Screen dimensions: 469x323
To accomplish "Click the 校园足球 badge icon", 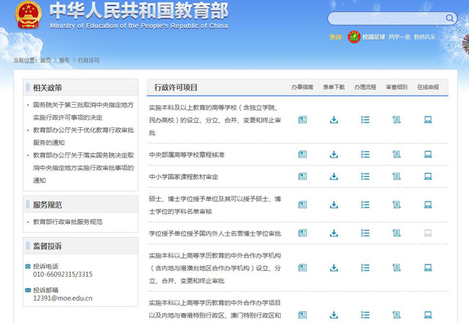I will (354, 37).
